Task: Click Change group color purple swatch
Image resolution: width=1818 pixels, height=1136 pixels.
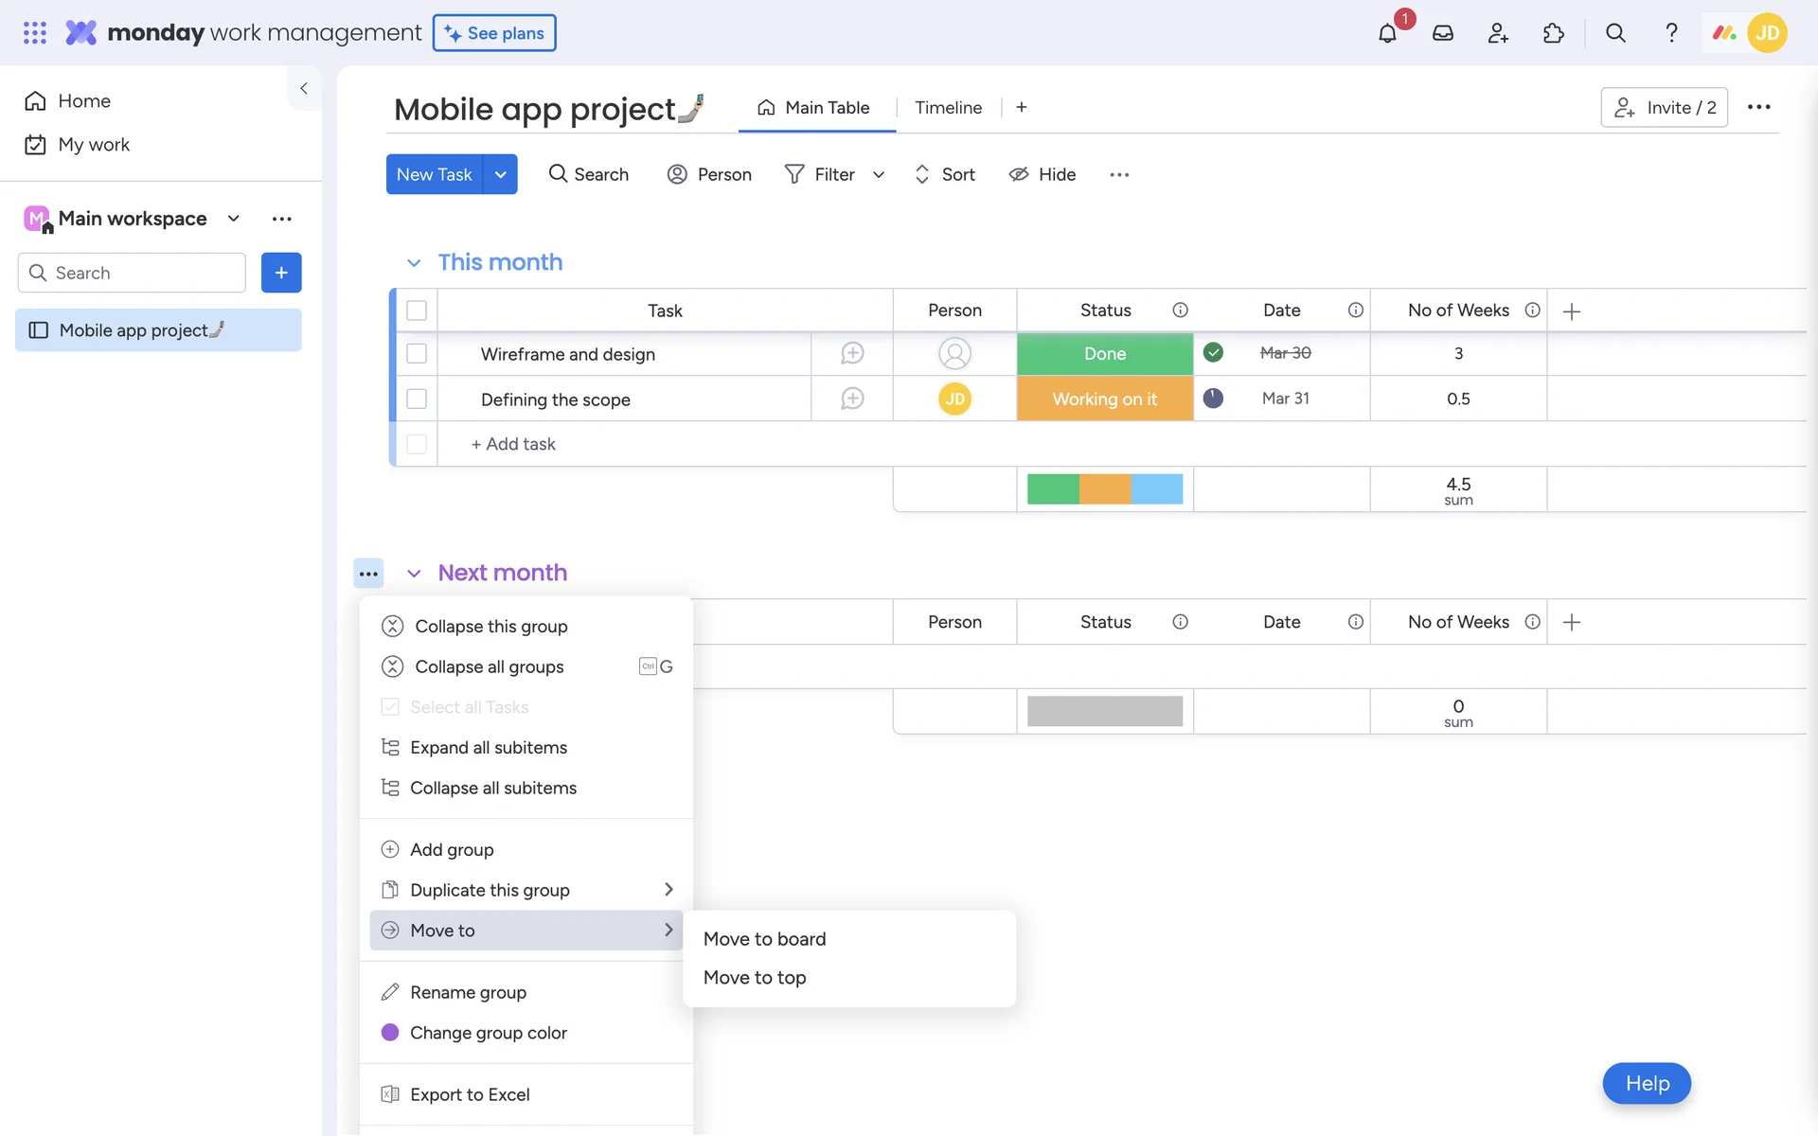Action: pyautogui.click(x=390, y=1032)
